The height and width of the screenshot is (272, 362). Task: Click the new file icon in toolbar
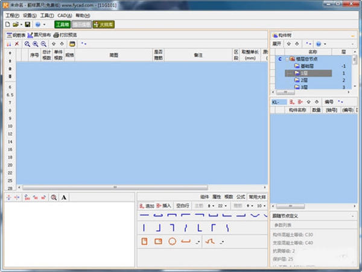[7, 25]
